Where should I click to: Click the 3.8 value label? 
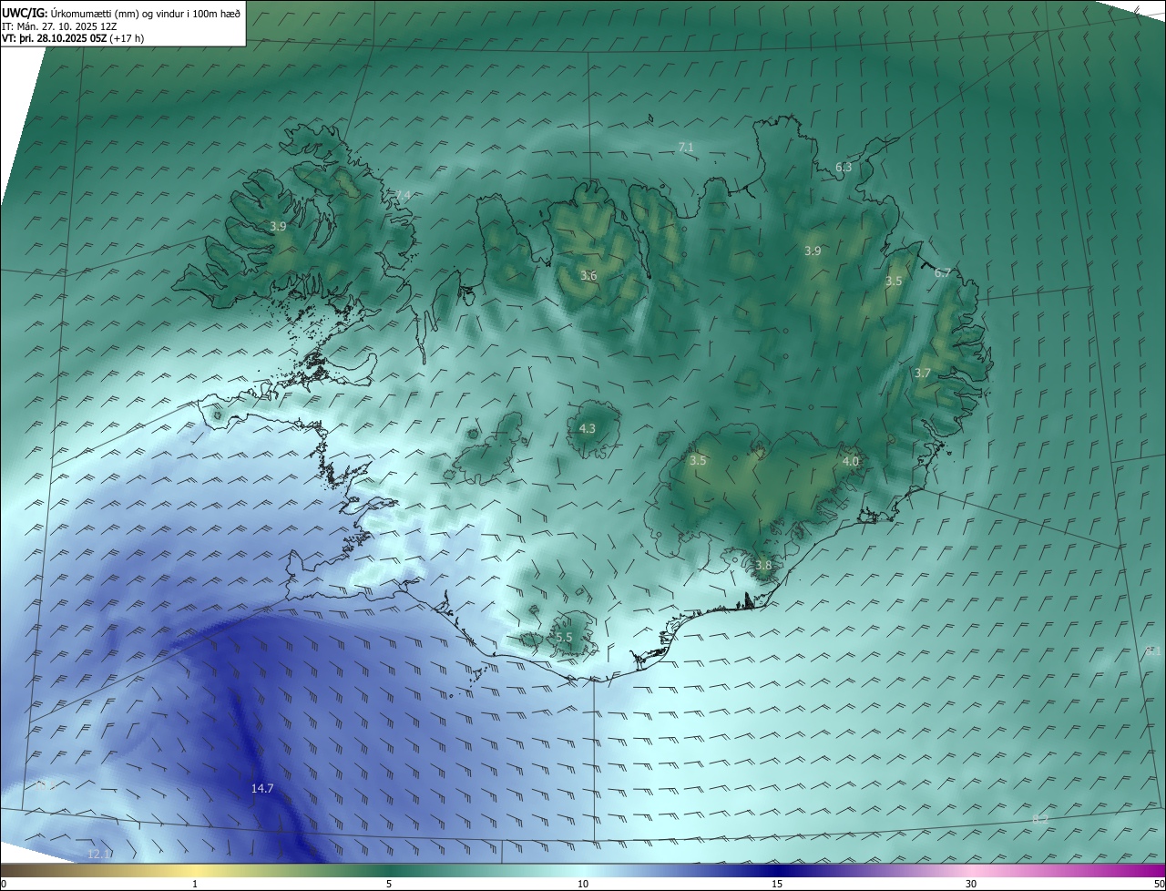point(763,565)
